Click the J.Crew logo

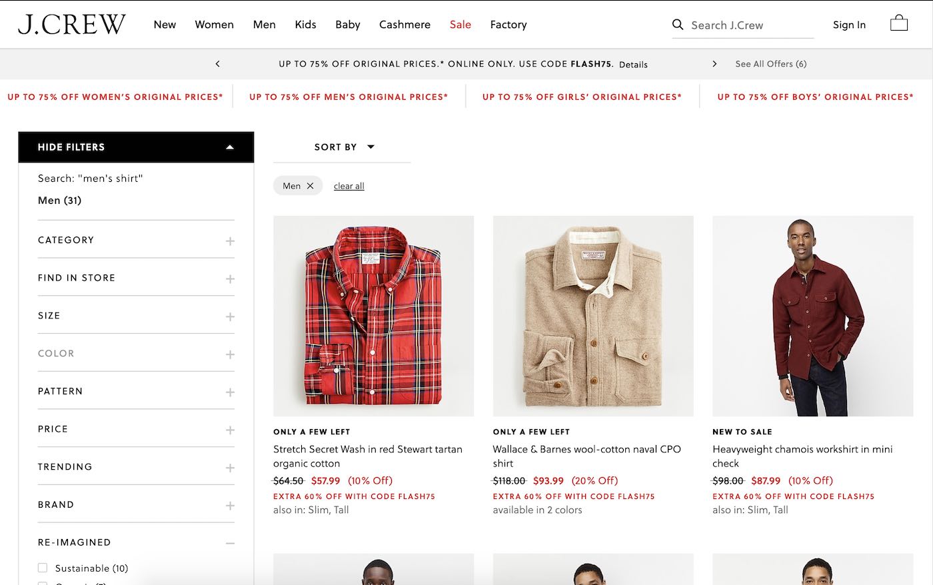click(x=71, y=25)
